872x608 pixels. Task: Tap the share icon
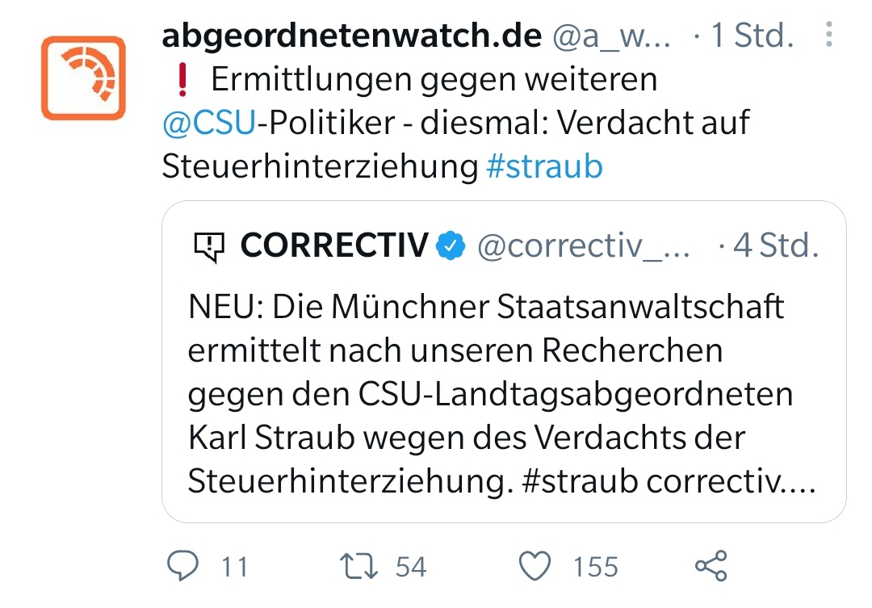711,566
